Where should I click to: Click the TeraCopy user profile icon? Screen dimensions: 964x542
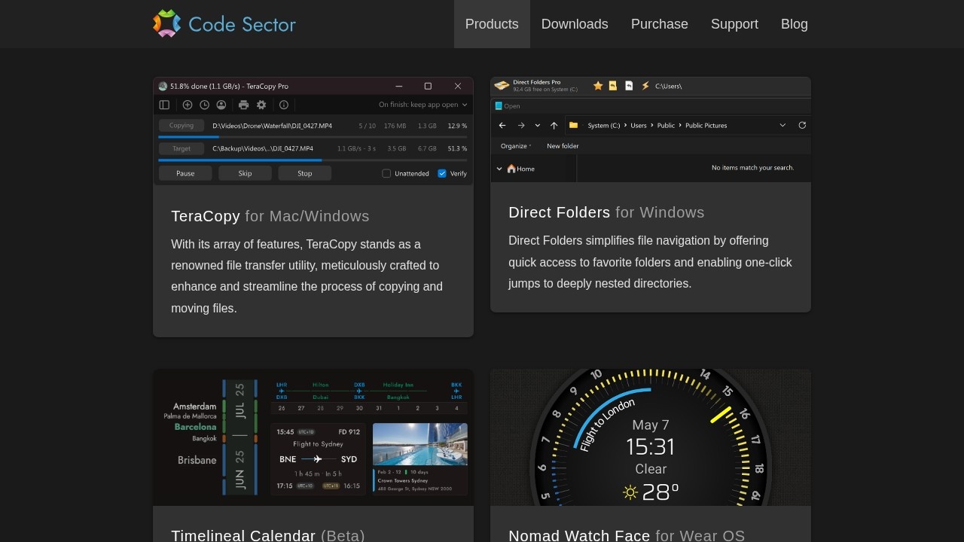pyautogui.click(x=221, y=105)
